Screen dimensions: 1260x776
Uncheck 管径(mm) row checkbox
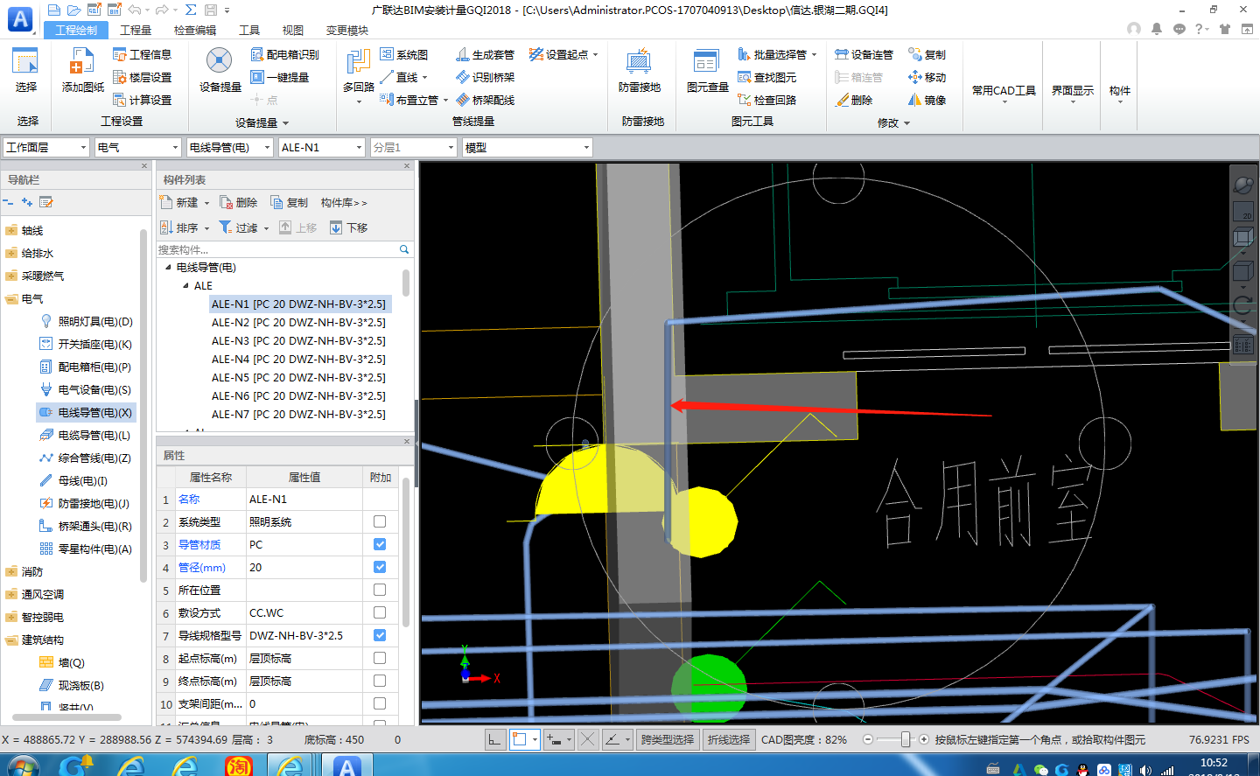[380, 567]
